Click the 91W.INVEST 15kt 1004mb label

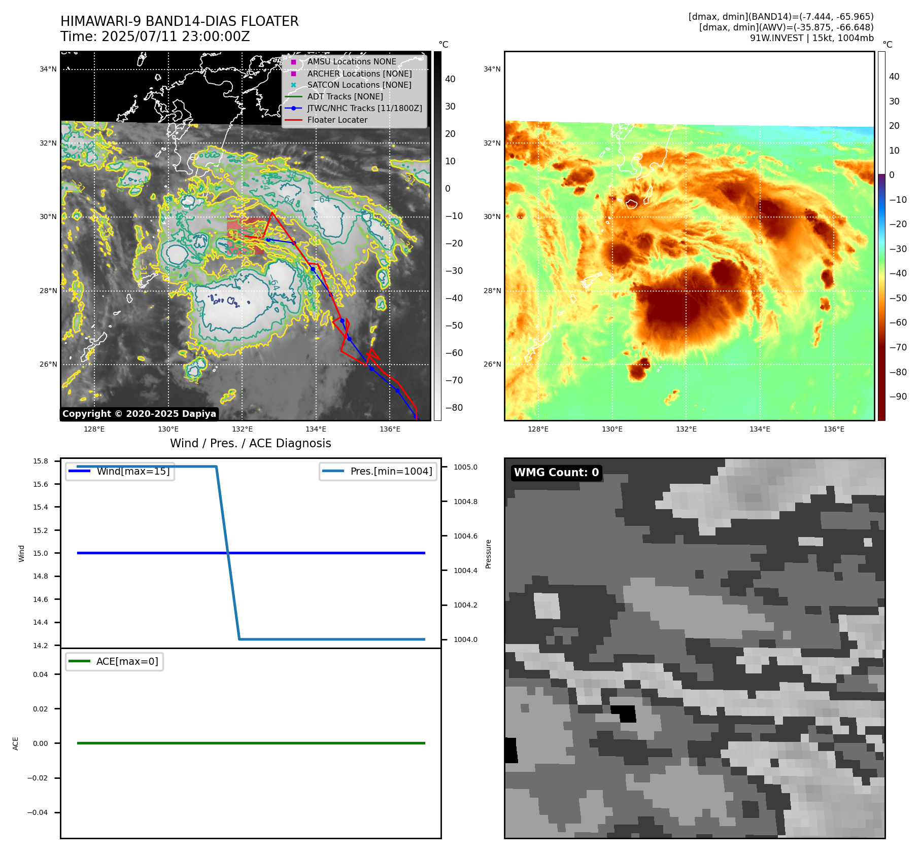[x=812, y=38]
